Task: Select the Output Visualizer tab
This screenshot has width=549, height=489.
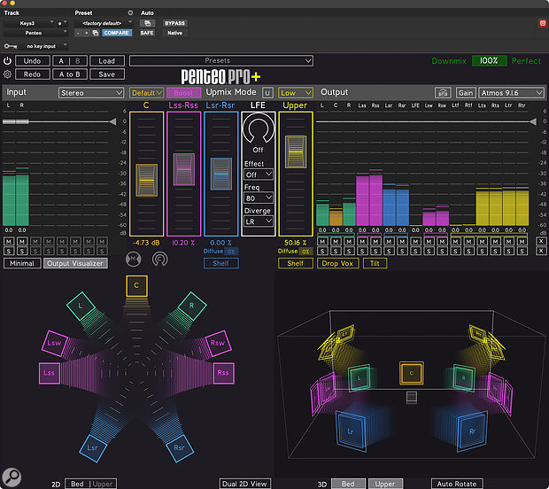Action: [x=75, y=263]
